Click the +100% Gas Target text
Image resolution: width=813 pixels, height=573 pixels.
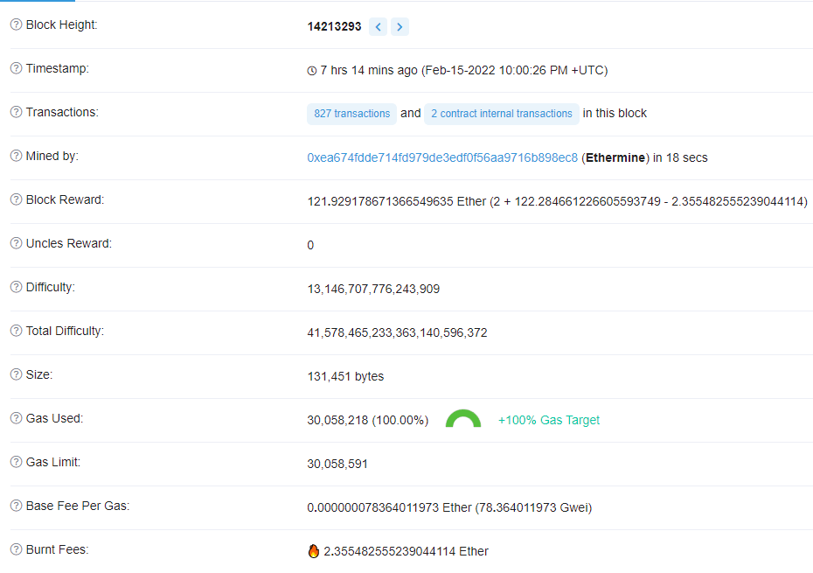coord(549,420)
